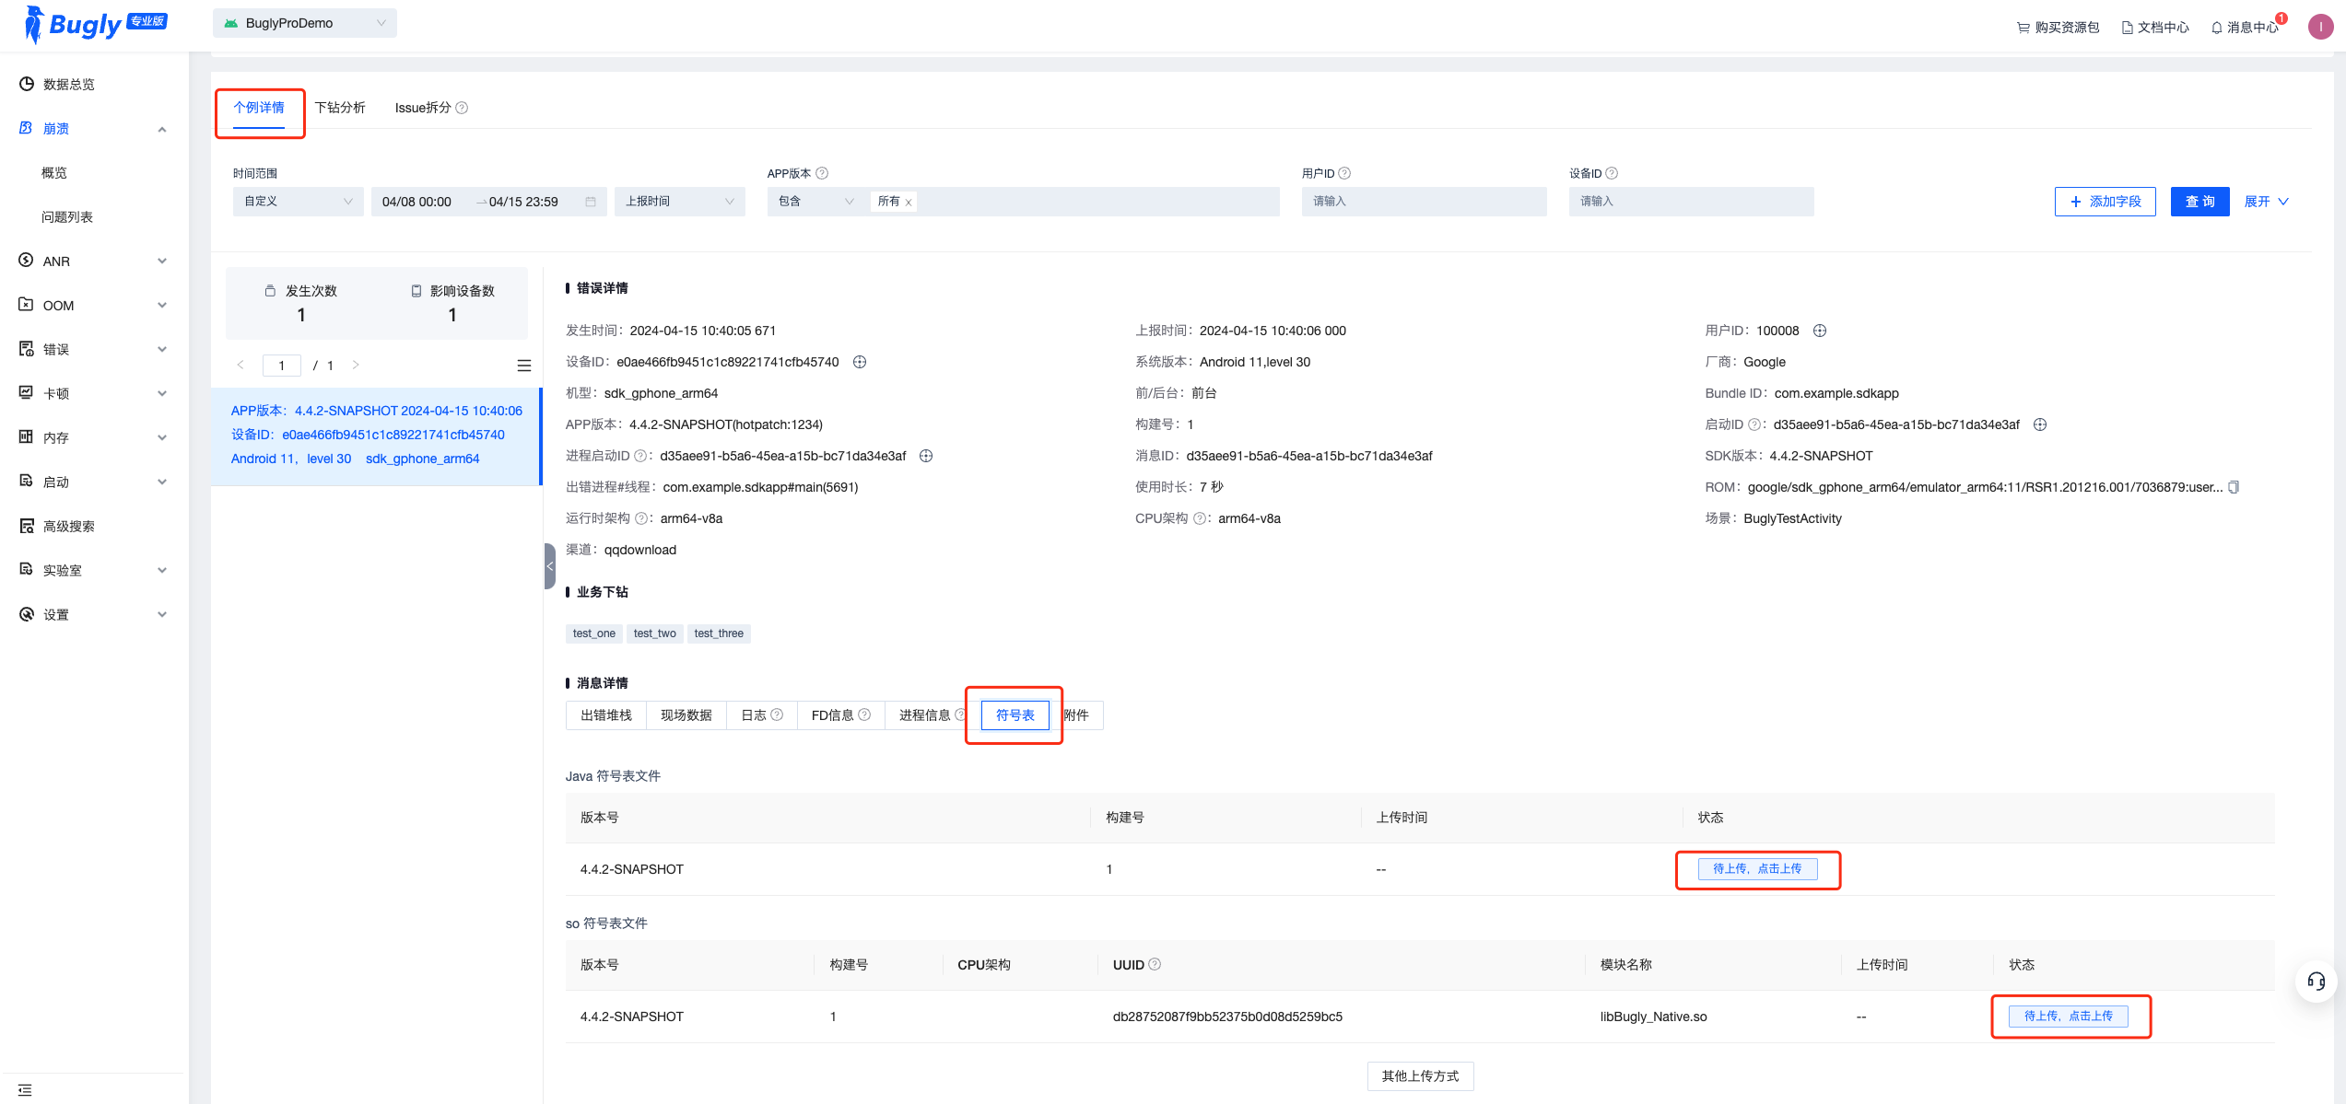Click the 添加字段 button
The width and height of the screenshot is (2346, 1104).
(x=2106, y=202)
